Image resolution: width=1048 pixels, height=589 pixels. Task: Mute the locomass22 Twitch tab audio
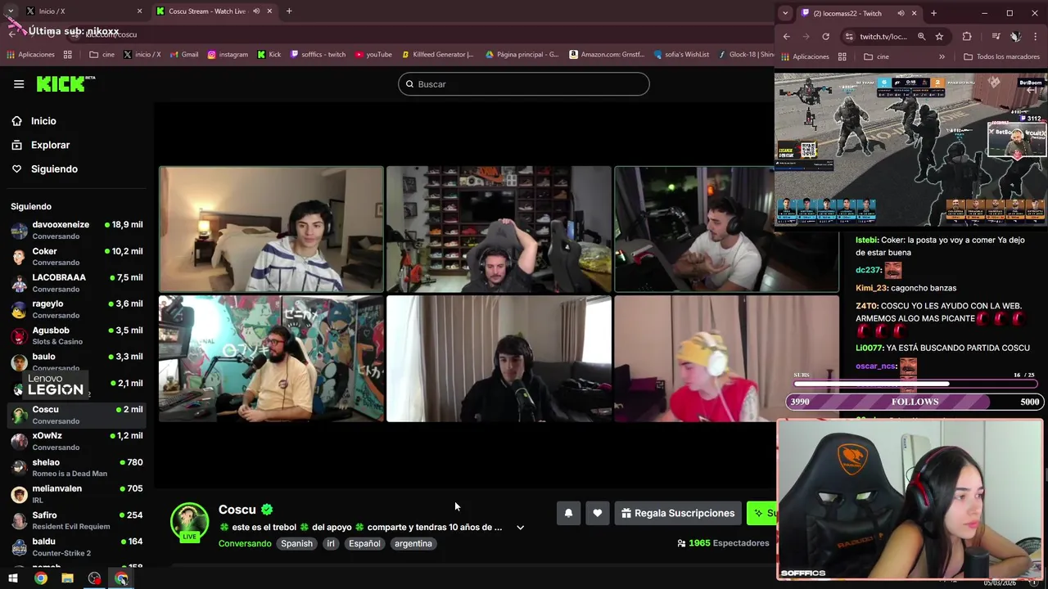901,13
